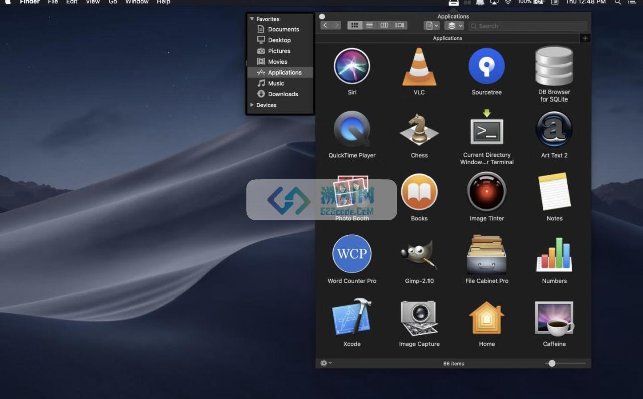Select the Current Directory Terminal icon
This screenshot has height=399, width=643.
(x=486, y=128)
